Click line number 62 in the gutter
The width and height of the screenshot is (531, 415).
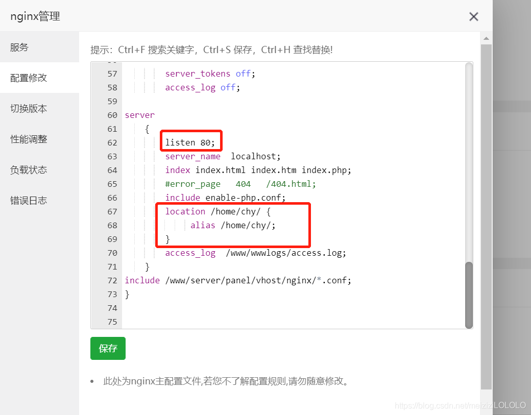(x=112, y=143)
